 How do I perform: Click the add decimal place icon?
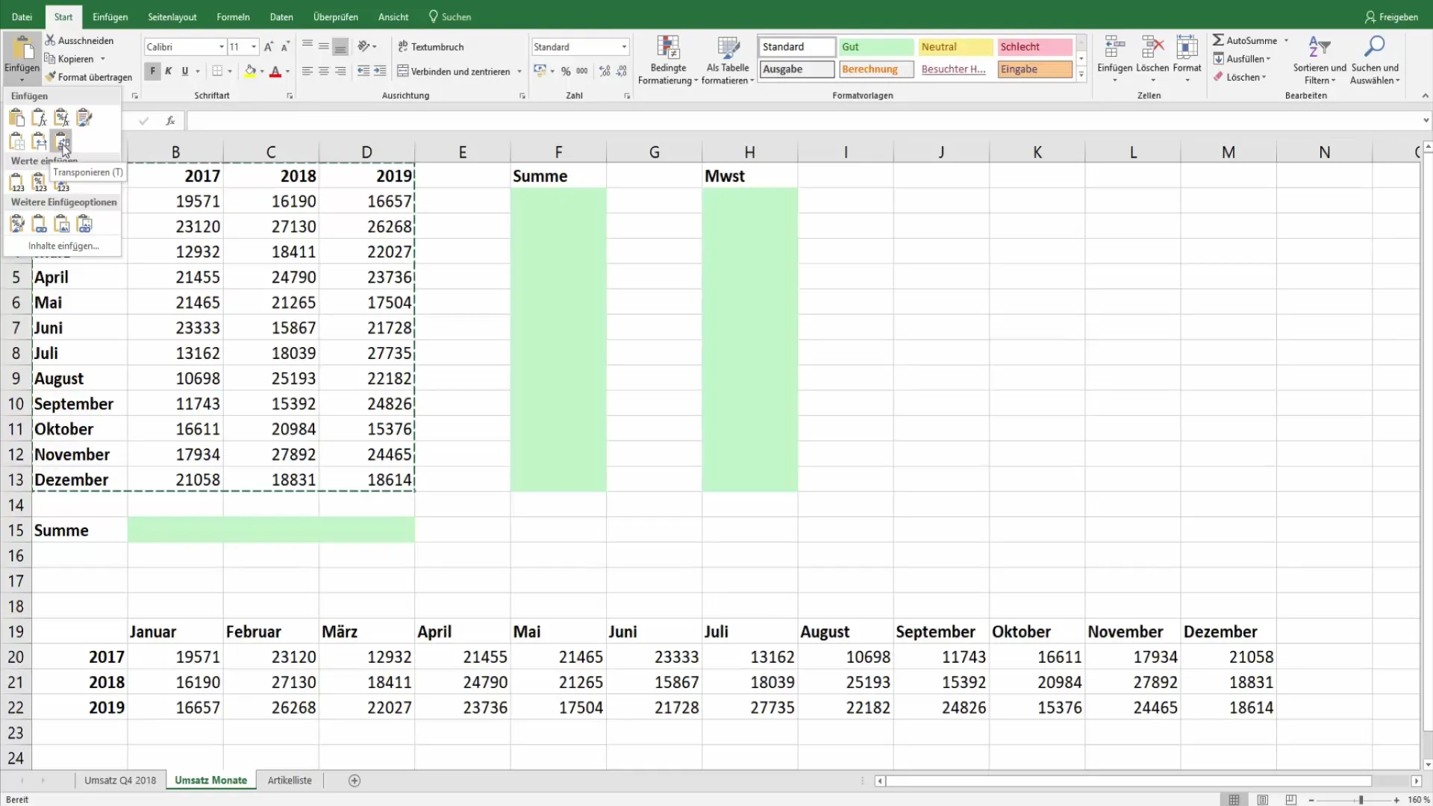tap(605, 71)
